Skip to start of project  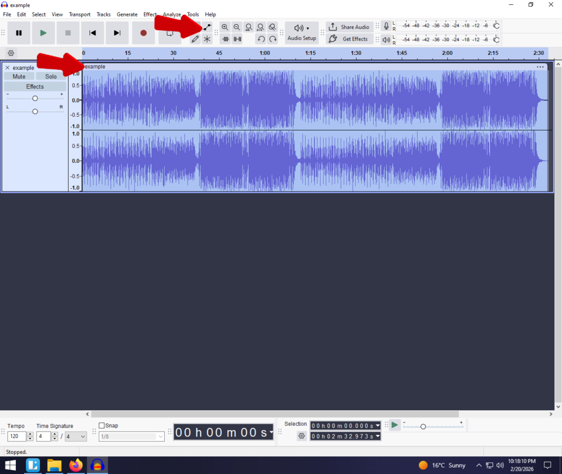click(x=93, y=33)
